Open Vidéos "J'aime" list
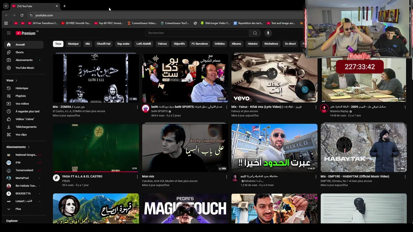This screenshot has width=413, height=232. coord(24,119)
